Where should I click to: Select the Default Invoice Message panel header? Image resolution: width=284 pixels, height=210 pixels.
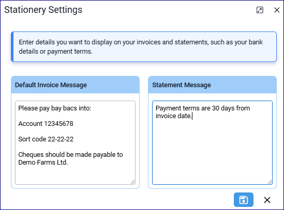(75, 85)
